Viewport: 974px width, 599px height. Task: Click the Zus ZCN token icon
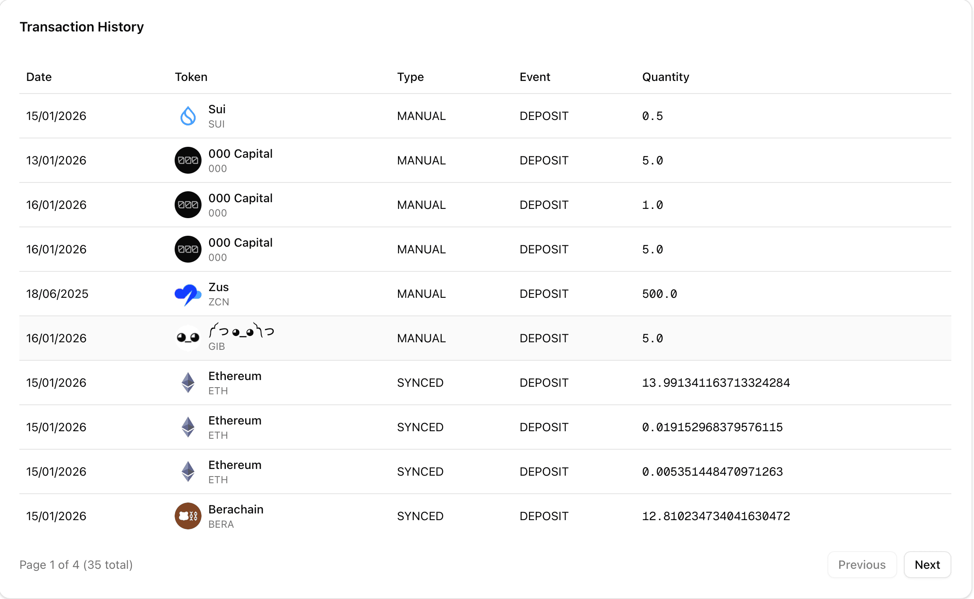coord(188,294)
